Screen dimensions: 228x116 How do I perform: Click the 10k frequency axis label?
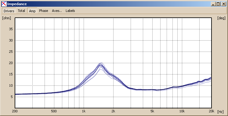(182, 111)
